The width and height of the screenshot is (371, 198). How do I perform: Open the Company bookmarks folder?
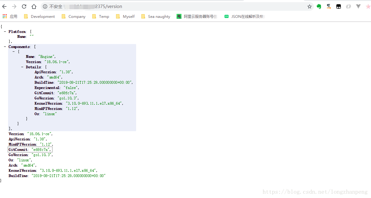coord(73,16)
